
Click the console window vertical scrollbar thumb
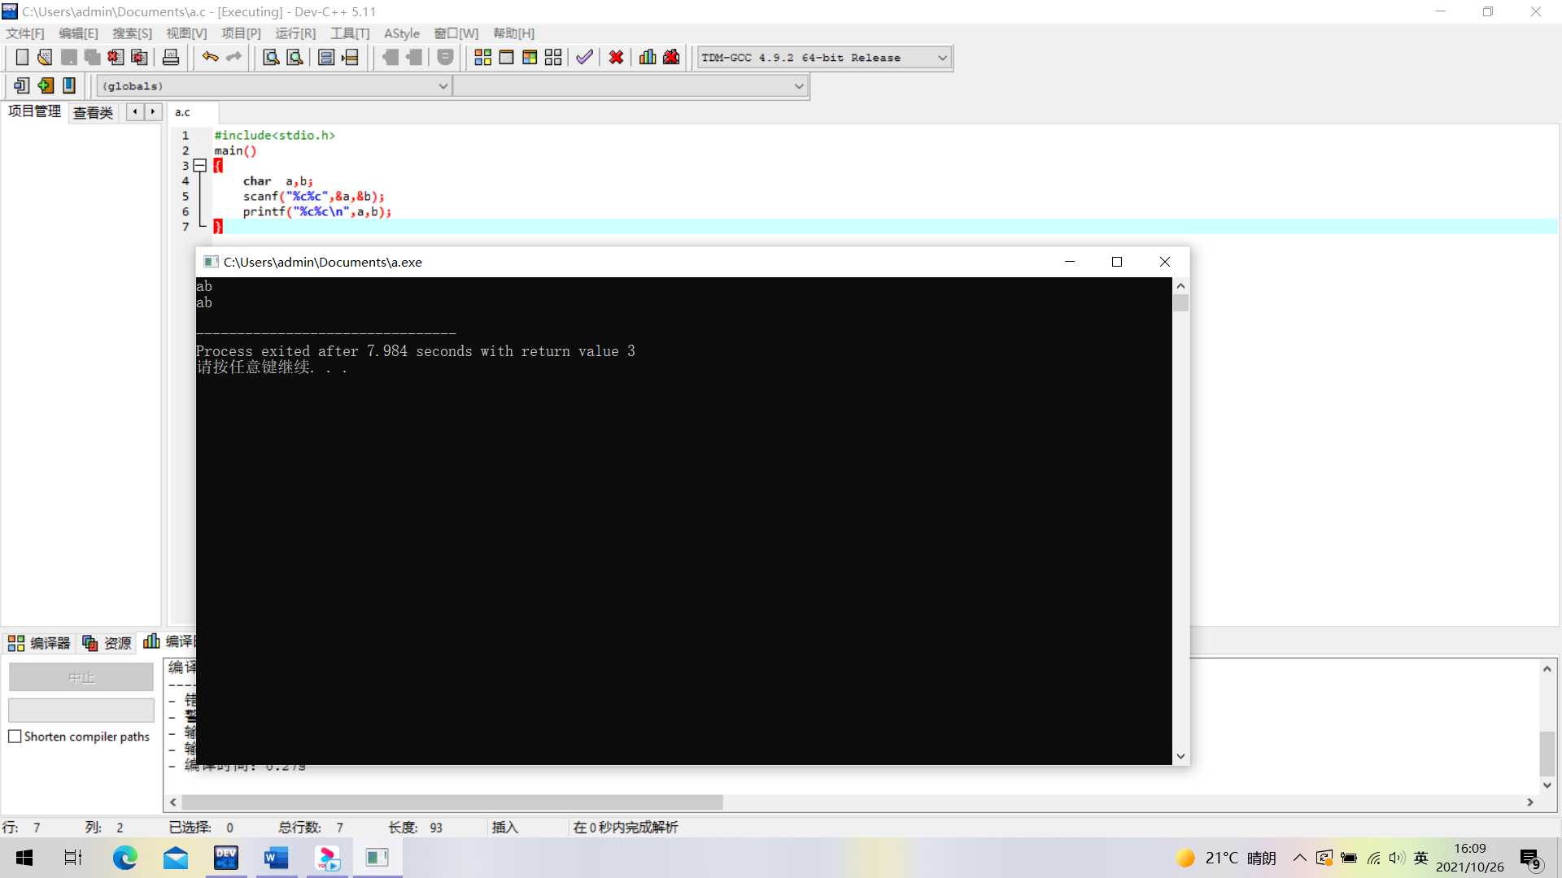1180,303
